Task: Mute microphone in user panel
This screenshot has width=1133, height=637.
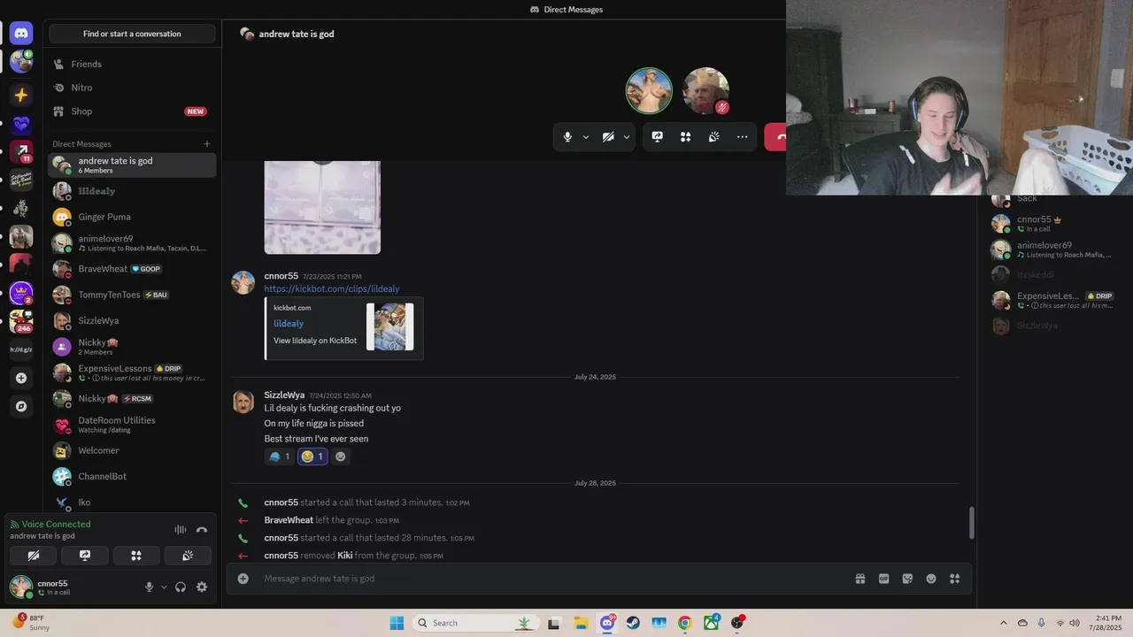Action: coord(149,587)
